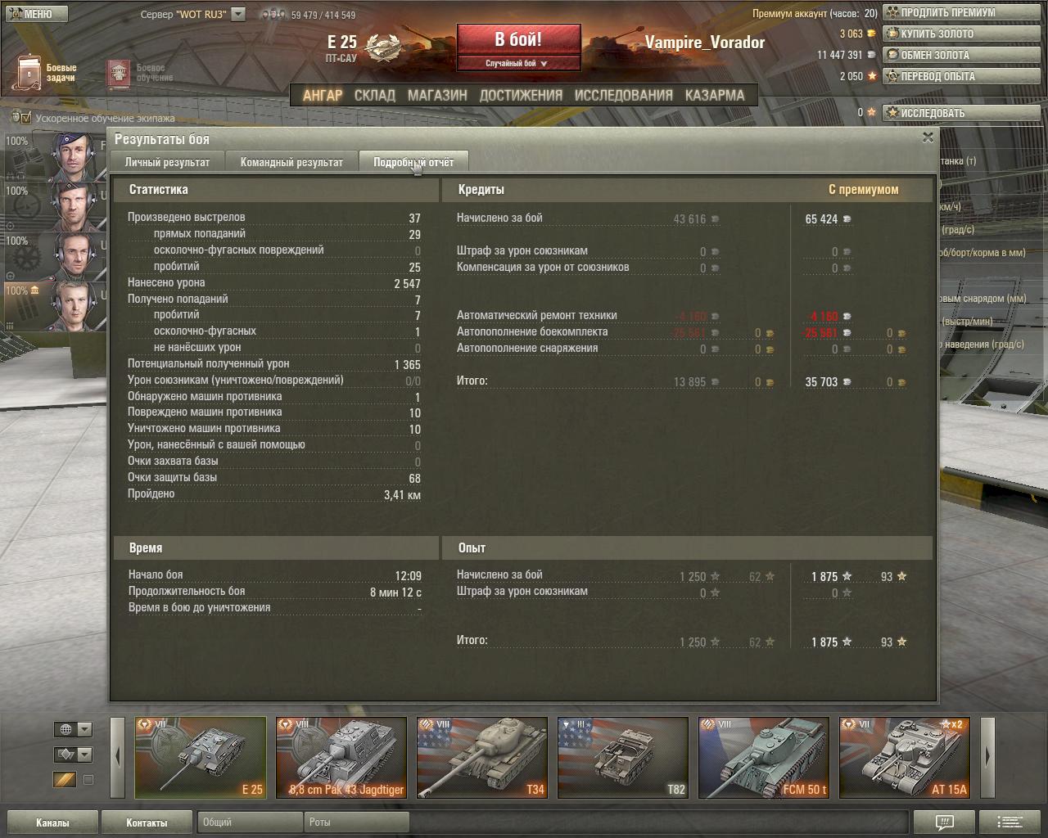The width and height of the screenshot is (1048, 838).
Task: Toggle elite vehicles filter checkbox
Action: tap(88, 780)
